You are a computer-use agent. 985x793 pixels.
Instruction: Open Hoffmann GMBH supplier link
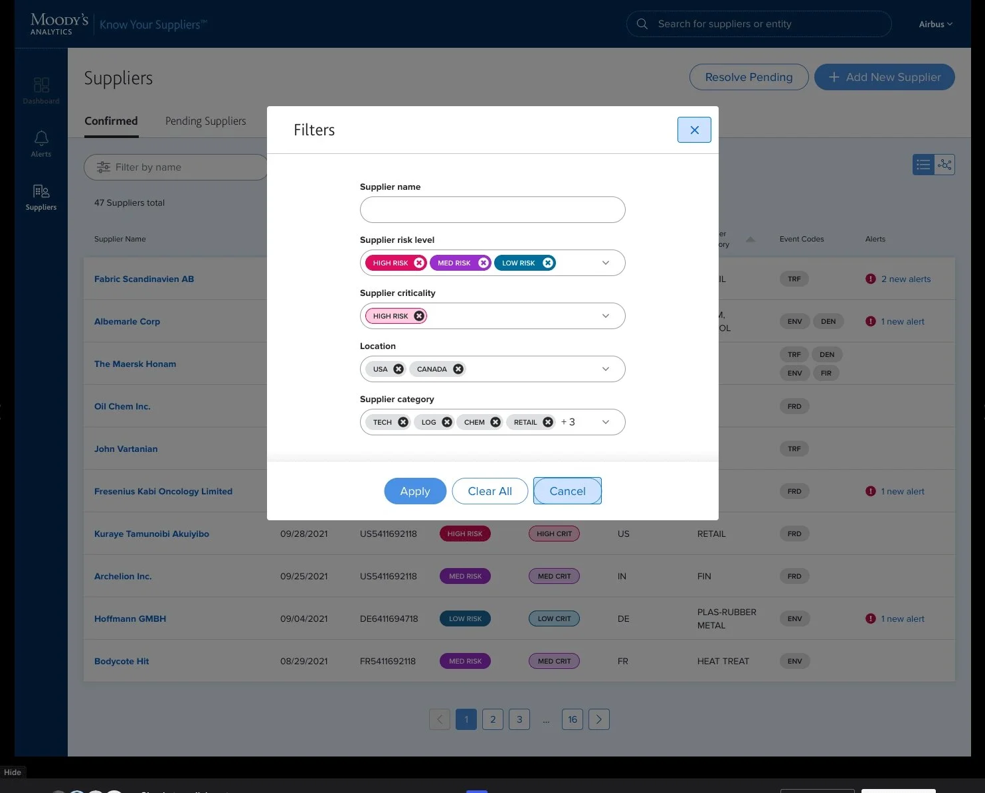pyautogui.click(x=130, y=618)
